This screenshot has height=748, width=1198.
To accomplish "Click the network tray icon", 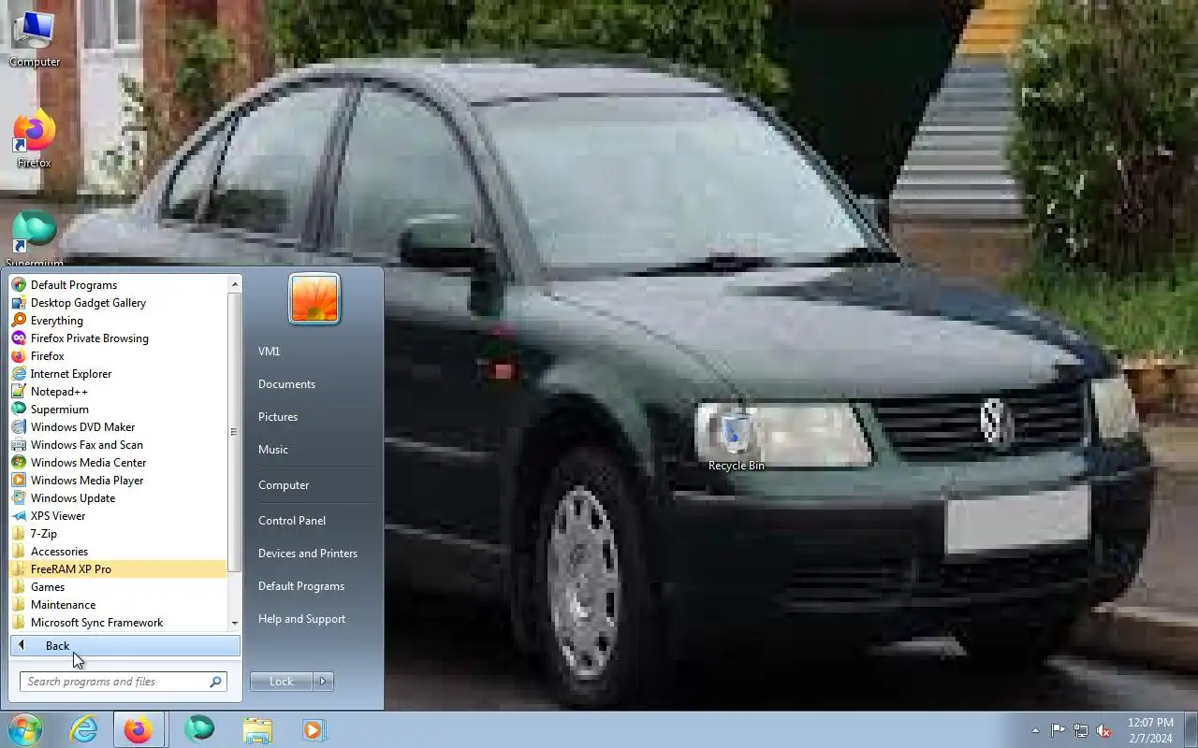I will pos(1081,730).
